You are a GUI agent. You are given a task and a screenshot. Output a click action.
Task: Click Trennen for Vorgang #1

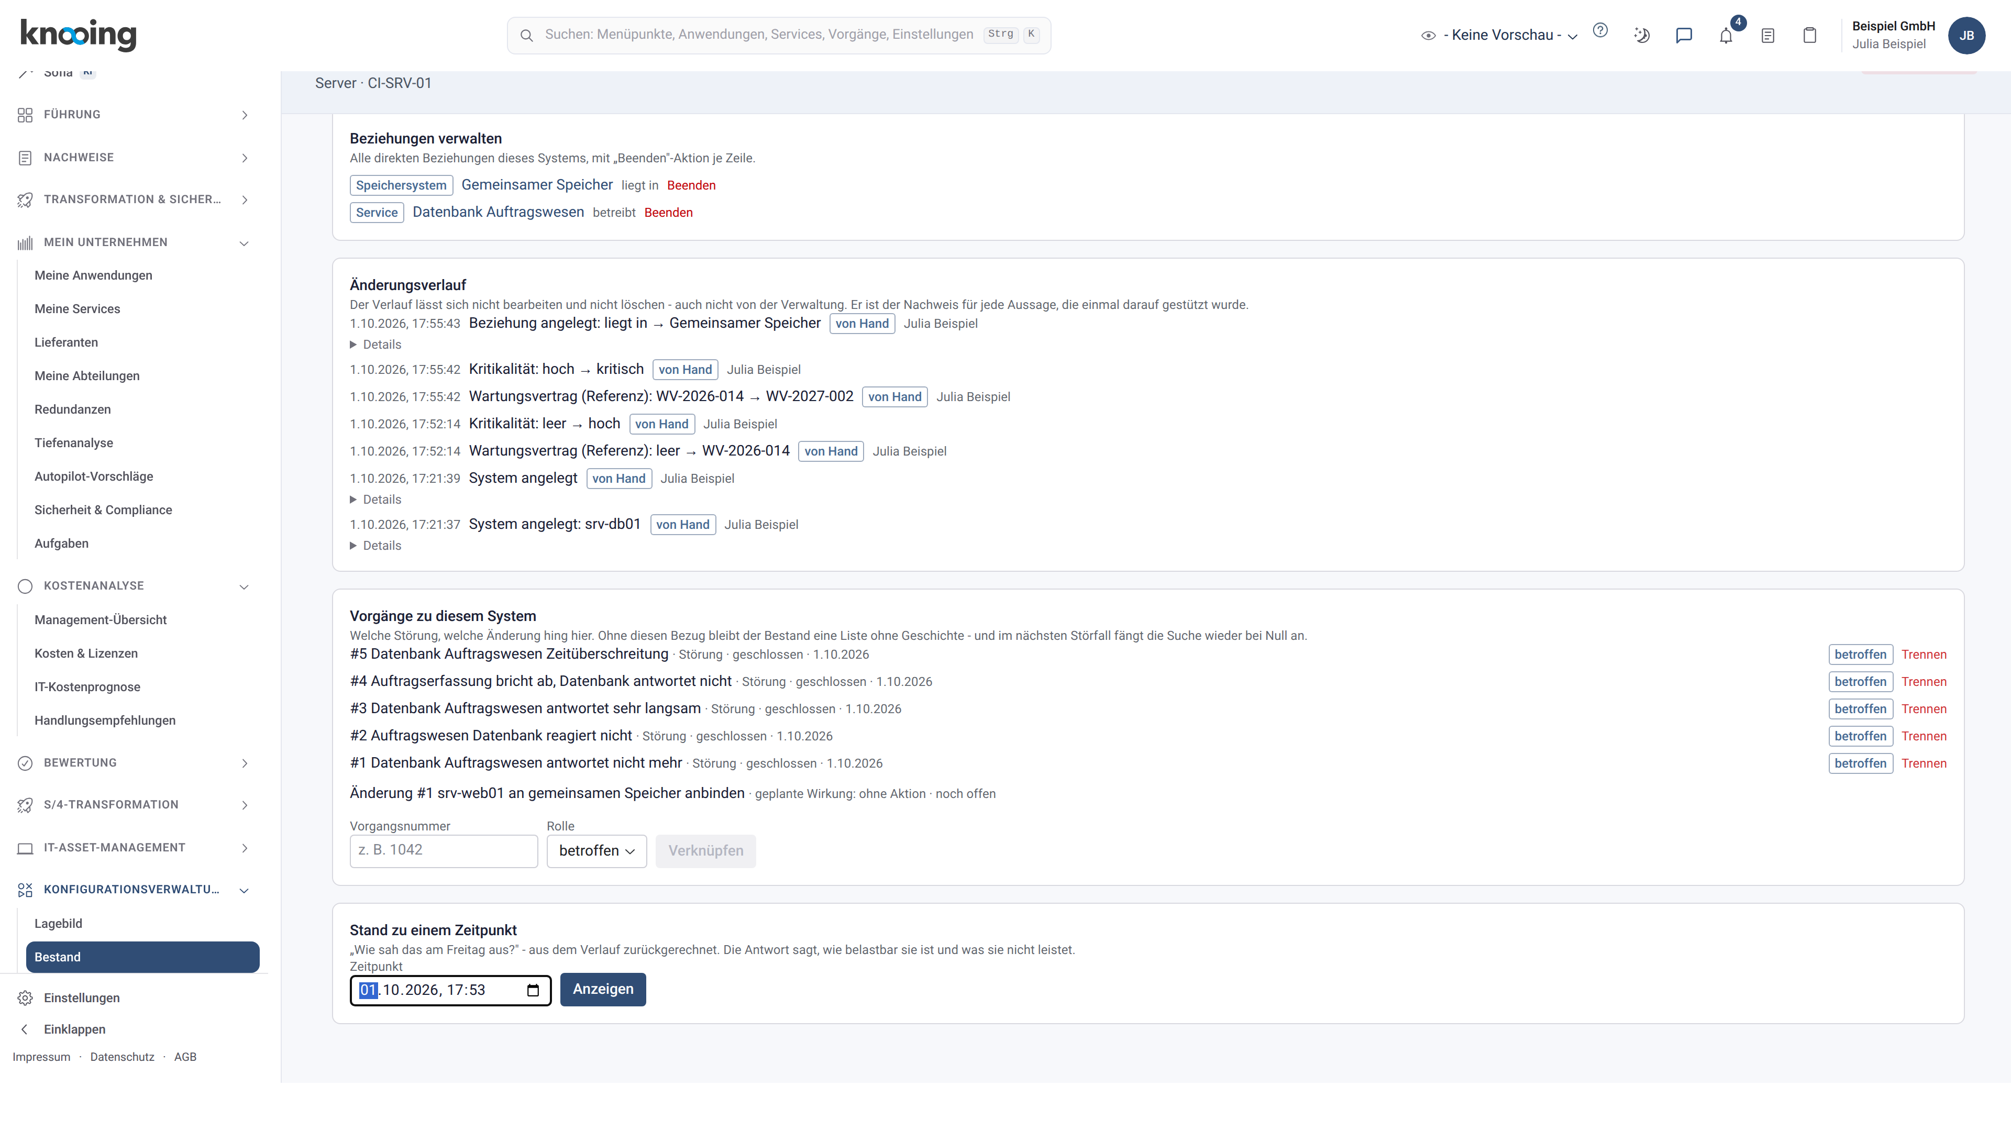1924,763
